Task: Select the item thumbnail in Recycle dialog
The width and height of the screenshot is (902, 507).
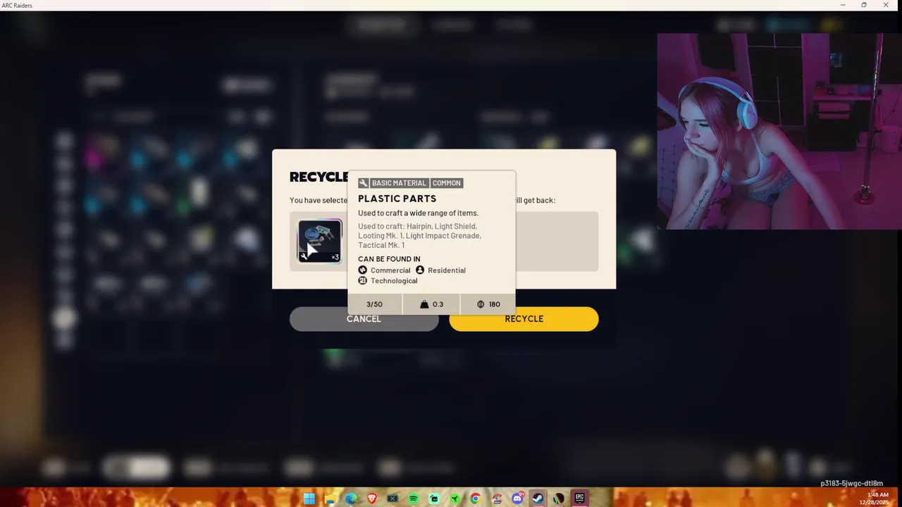Action: pyautogui.click(x=320, y=241)
